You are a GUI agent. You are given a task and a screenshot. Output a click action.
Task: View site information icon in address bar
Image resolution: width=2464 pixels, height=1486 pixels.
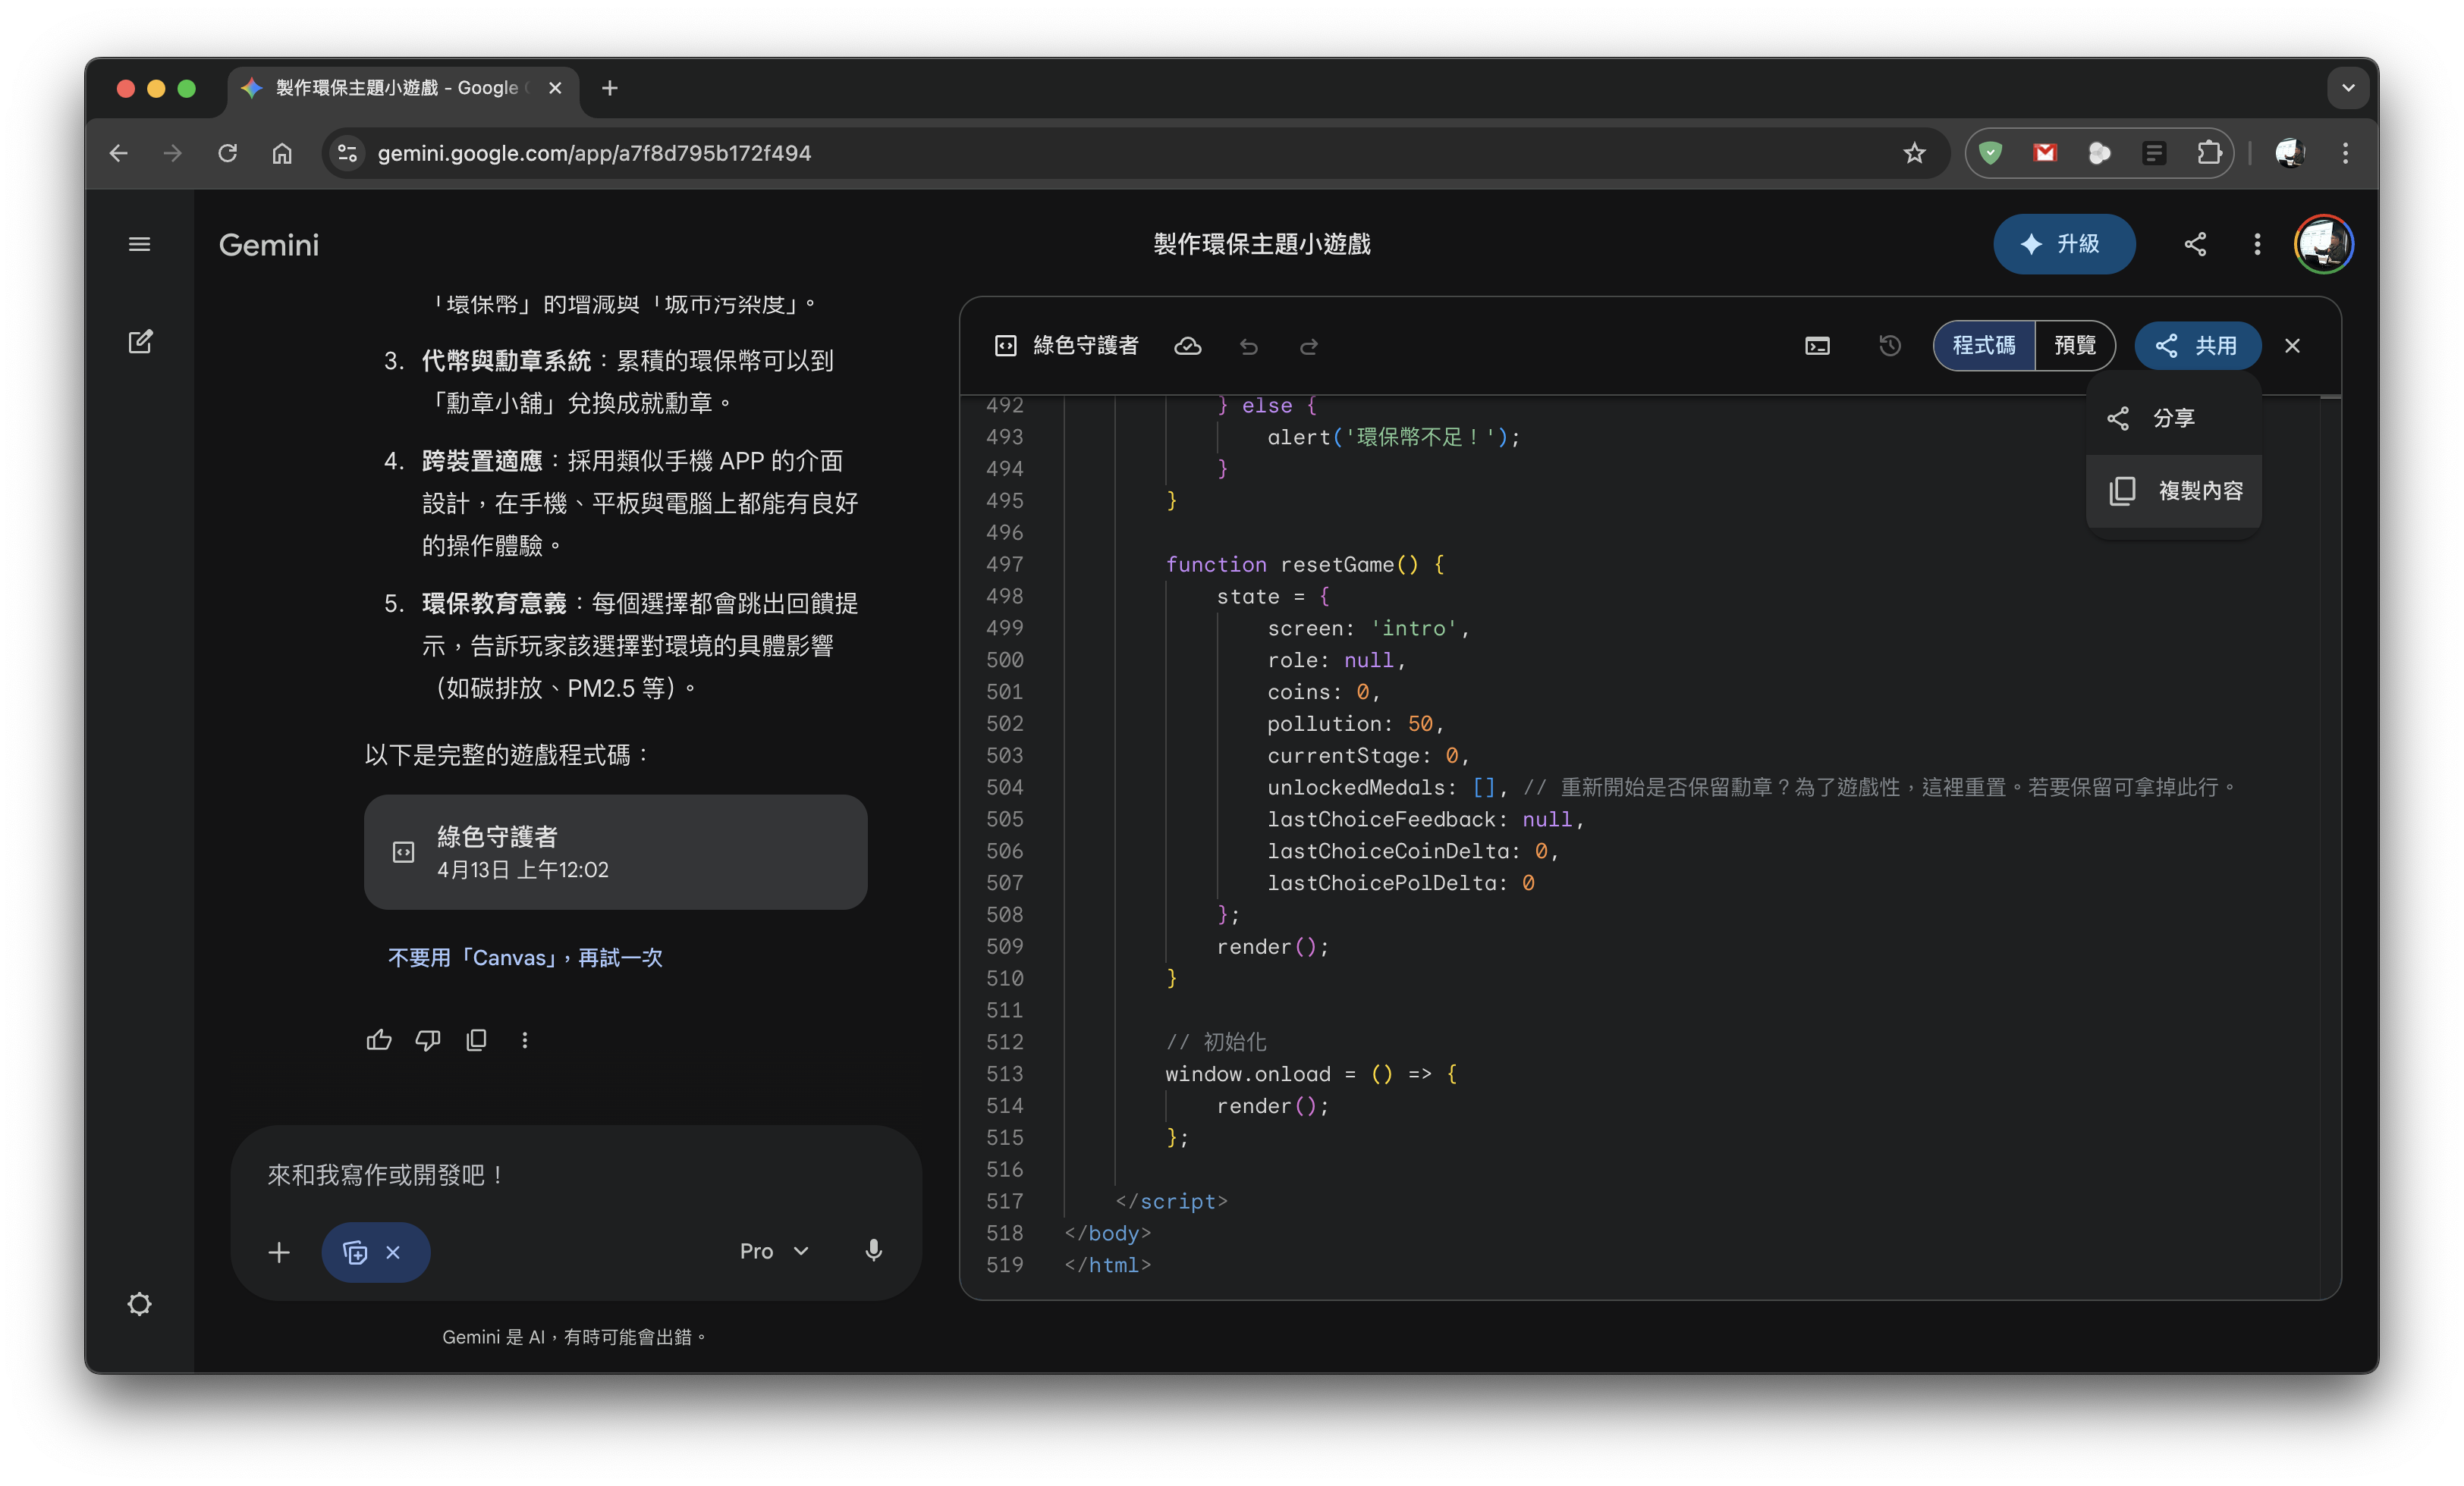(347, 153)
